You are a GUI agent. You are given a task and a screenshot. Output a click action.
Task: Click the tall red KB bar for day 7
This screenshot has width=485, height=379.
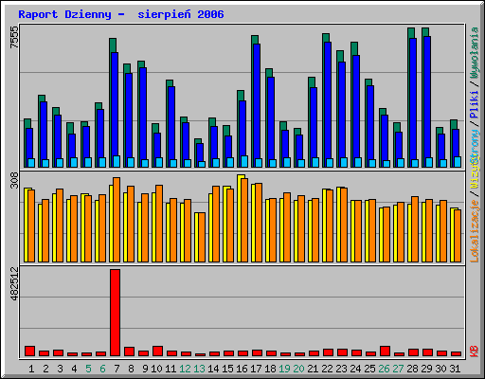click(x=115, y=313)
